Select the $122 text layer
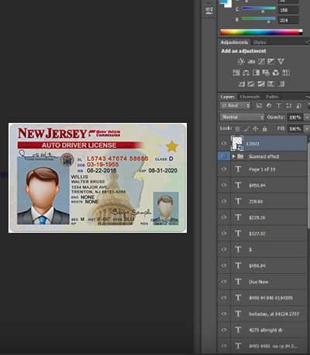Image resolution: width=310 pixels, height=355 pixels. (263, 234)
